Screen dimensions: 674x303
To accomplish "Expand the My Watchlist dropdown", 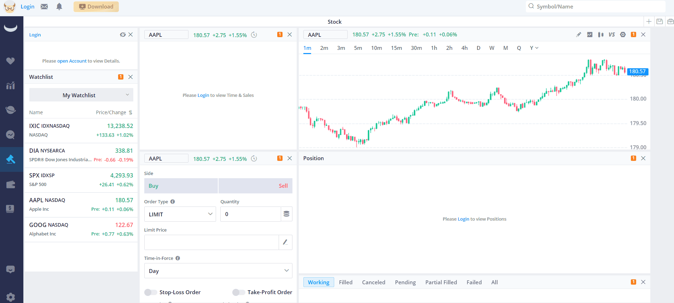I will click(81, 95).
